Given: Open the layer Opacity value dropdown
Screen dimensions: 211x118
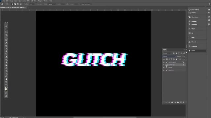Looking at the screenshot, I should (x=184, y=56).
